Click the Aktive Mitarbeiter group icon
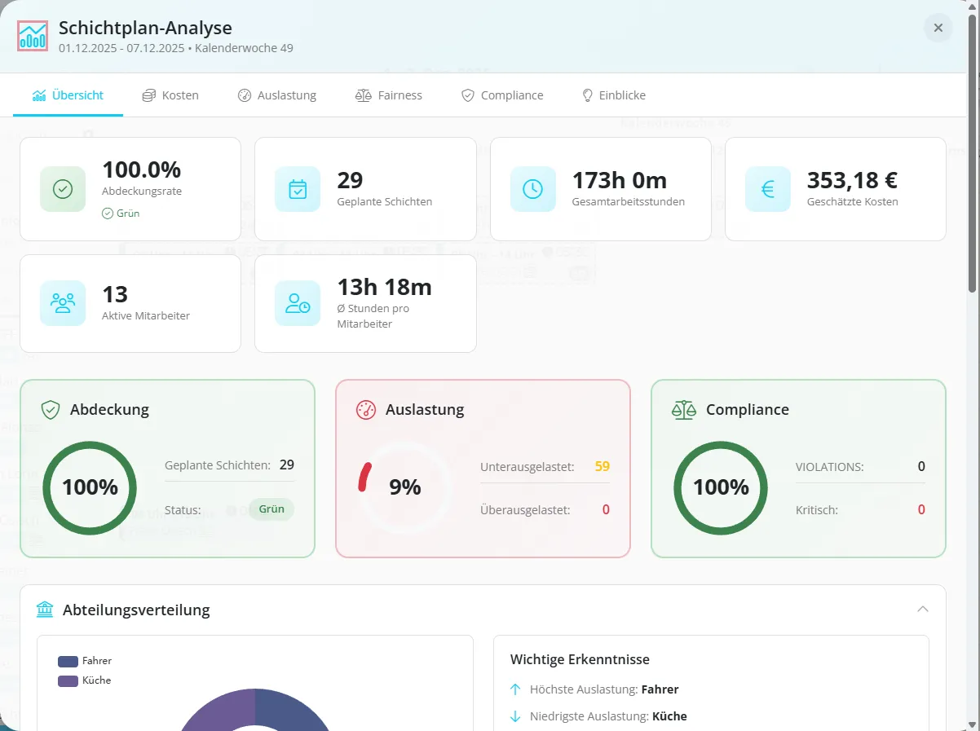 coord(63,303)
